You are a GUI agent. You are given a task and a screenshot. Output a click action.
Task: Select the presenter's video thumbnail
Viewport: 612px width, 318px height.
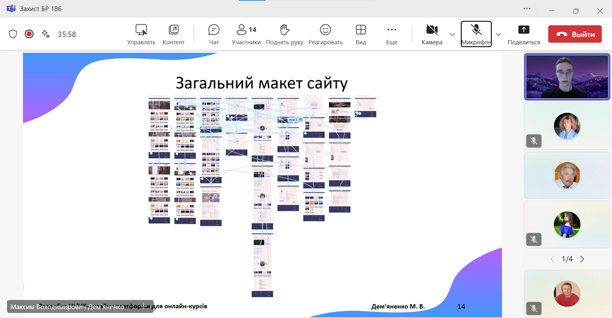[x=567, y=77]
